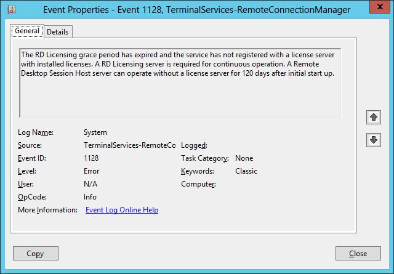This screenshot has height=274, width=394.
Task: Select the Keywords value Classic
Action: point(246,171)
